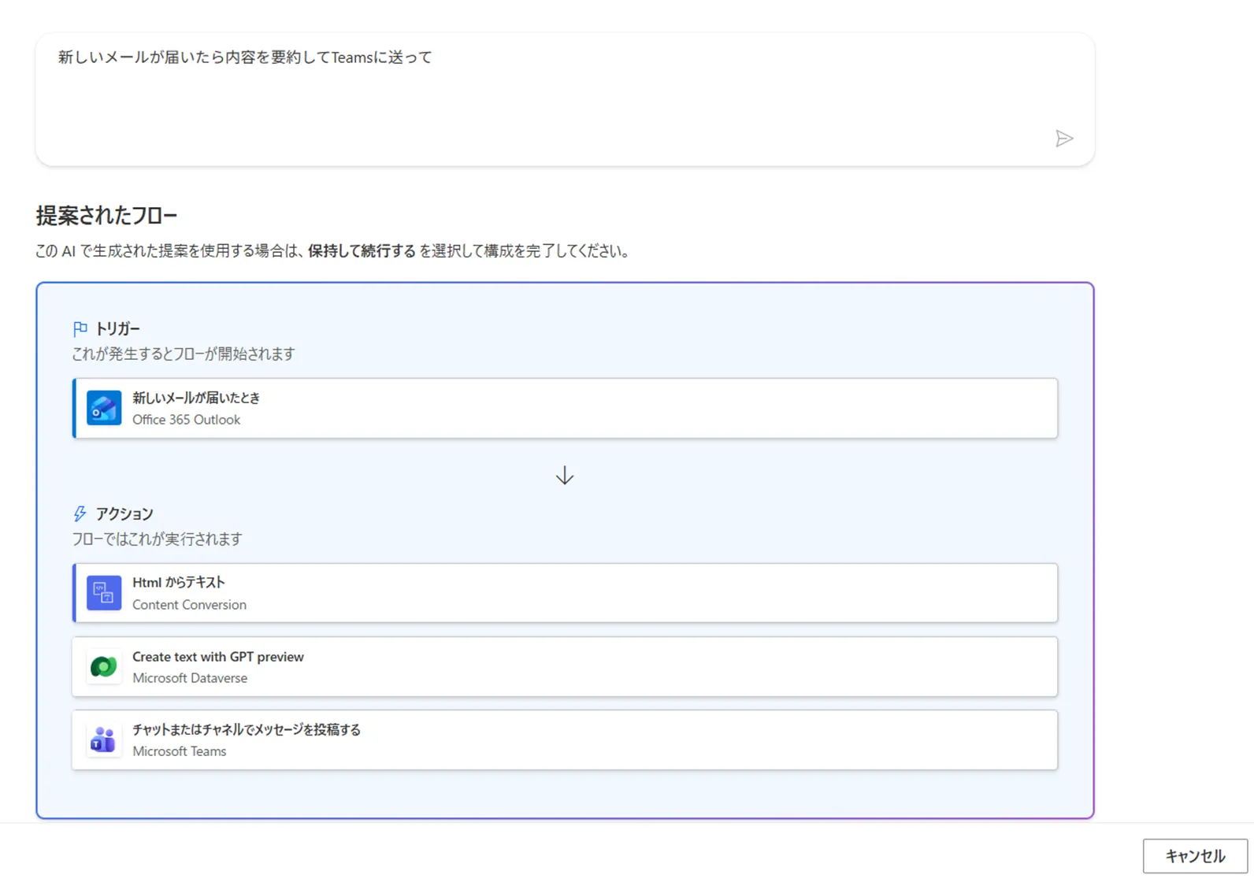Click the アクション section label
This screenshot has width=1254, height=886.
[x=124, y=514]
